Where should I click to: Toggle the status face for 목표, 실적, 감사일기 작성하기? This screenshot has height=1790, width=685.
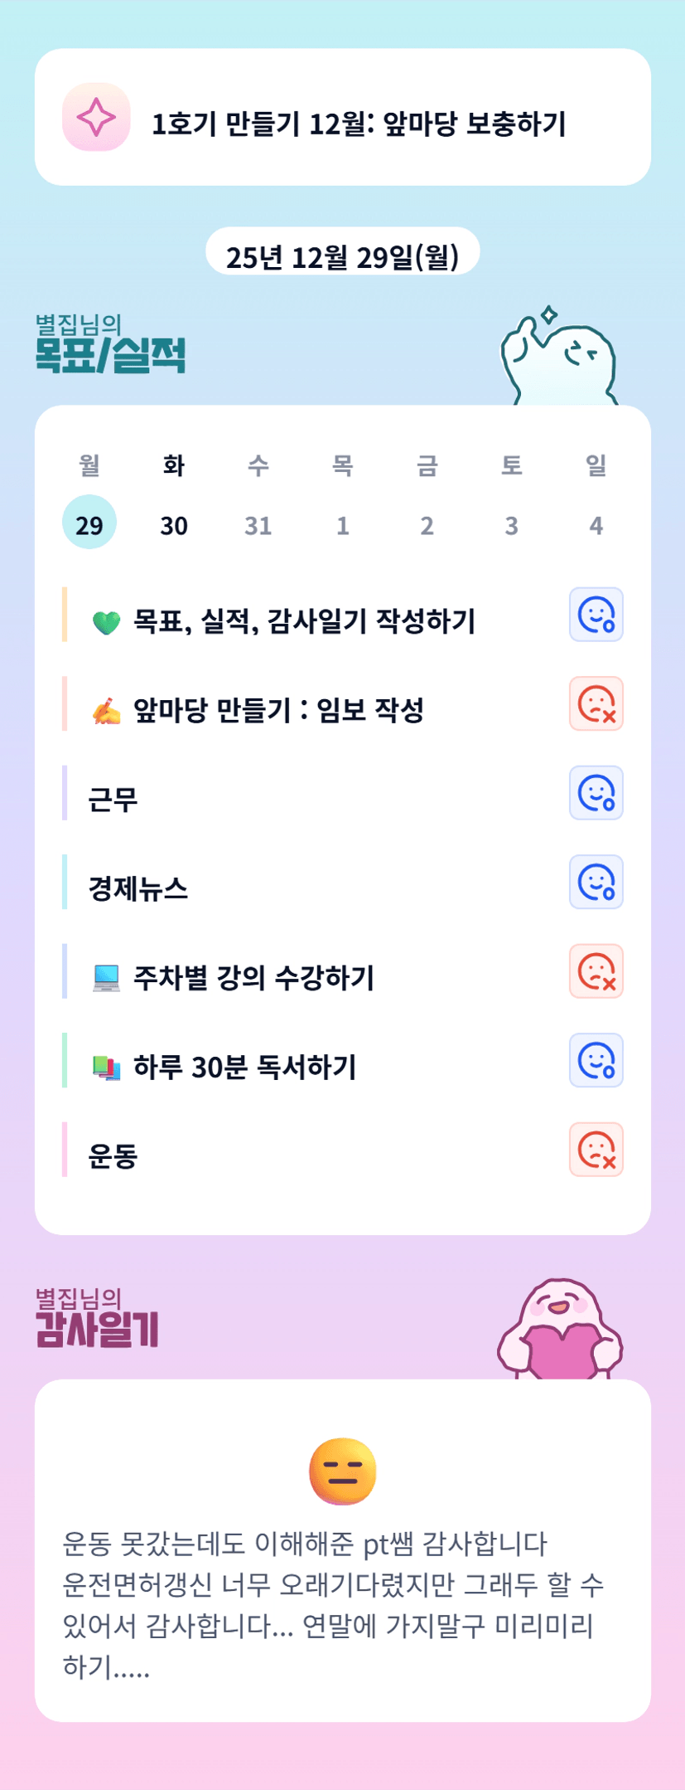[x=596, y=615]
